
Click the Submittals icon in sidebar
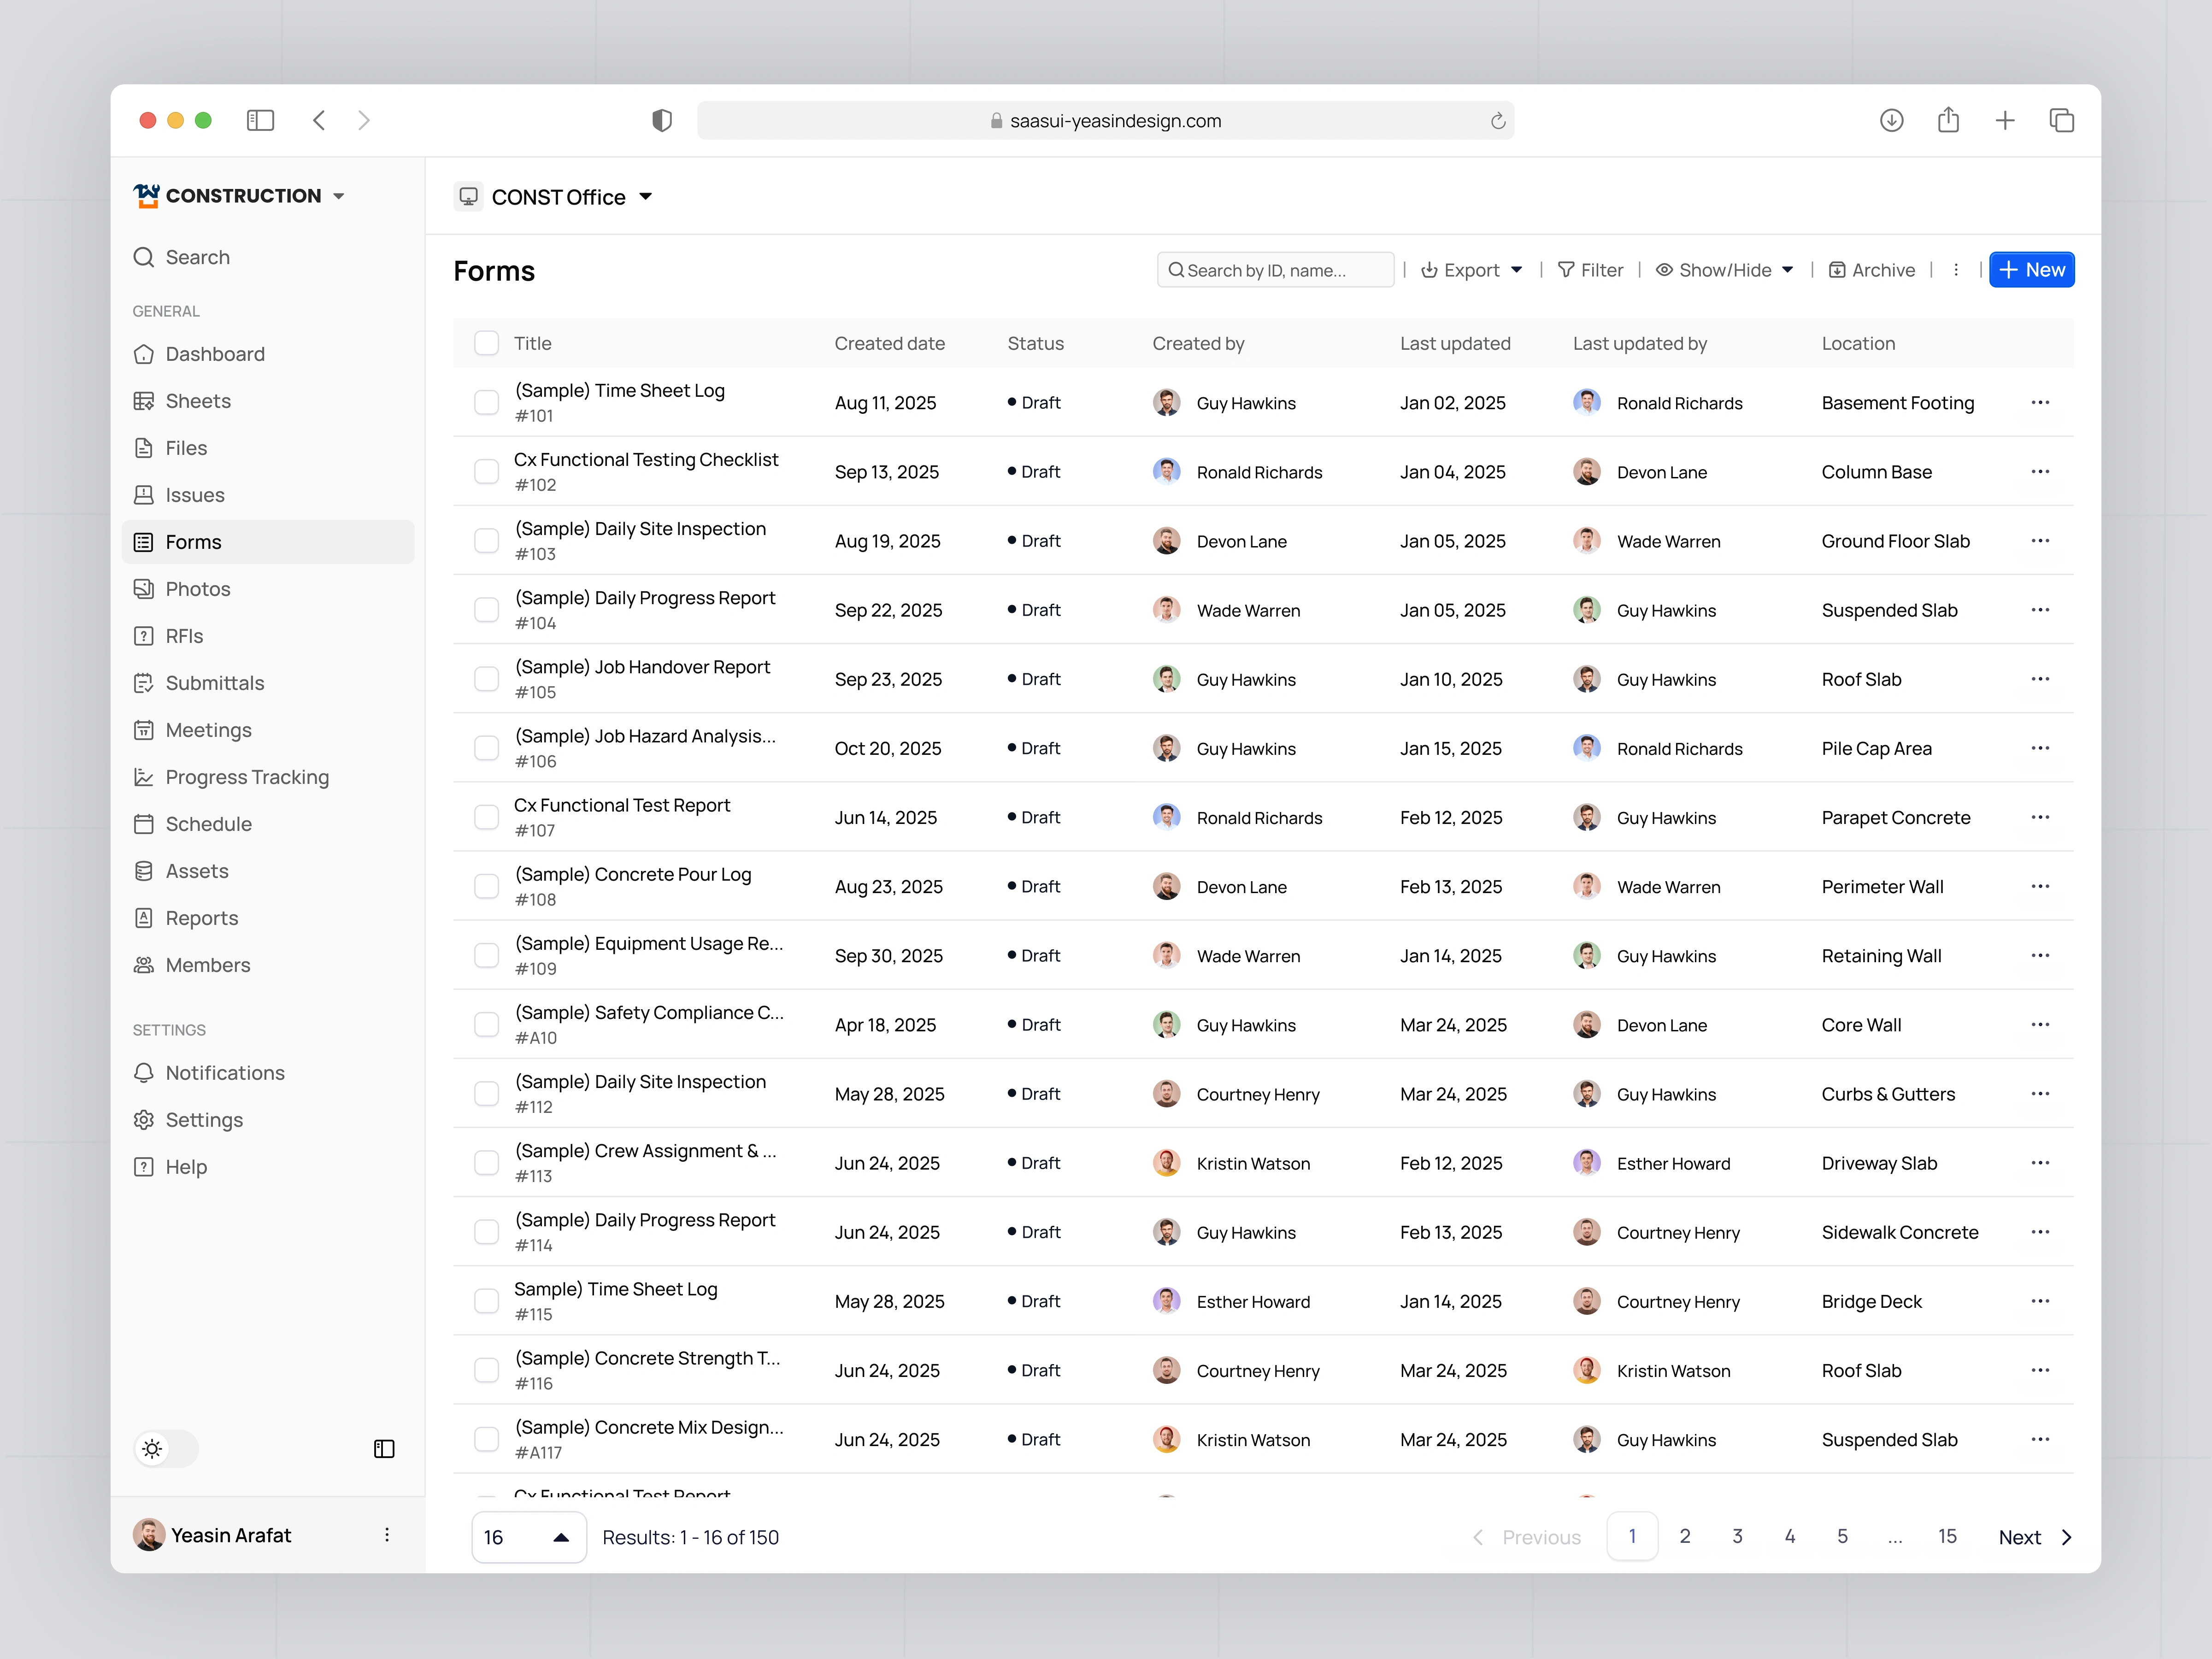click(x=143, y=683)
